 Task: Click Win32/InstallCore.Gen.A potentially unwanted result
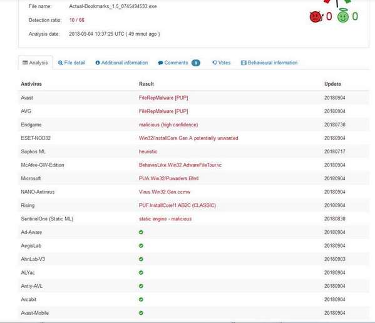point(188,138)
